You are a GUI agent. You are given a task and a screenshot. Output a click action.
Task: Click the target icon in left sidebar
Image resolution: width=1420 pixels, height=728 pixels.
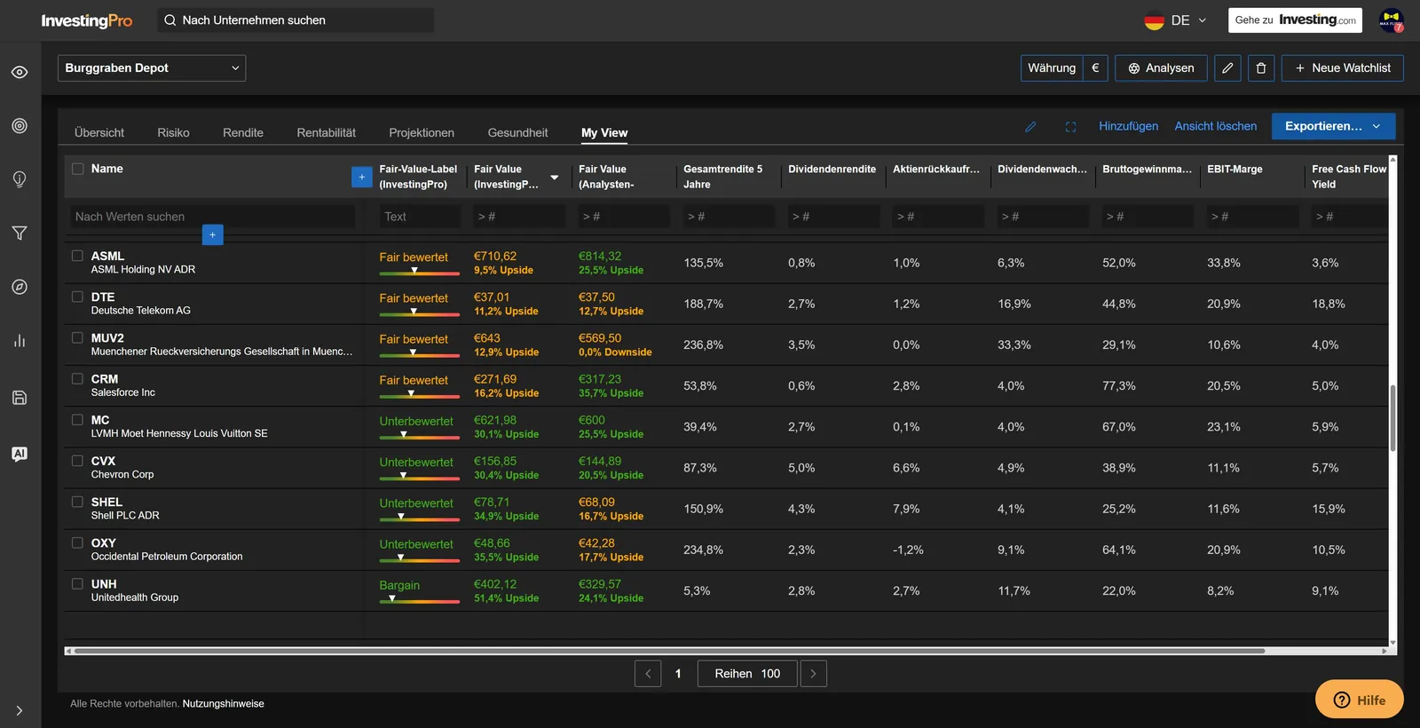20,126
